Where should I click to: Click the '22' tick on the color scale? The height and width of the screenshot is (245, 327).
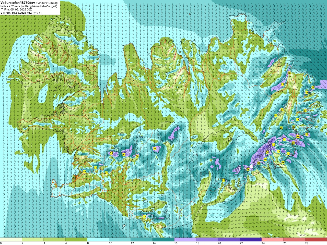point(241,243)
